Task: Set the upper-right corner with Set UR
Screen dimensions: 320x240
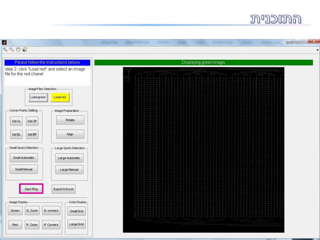Action: (32, 121)
